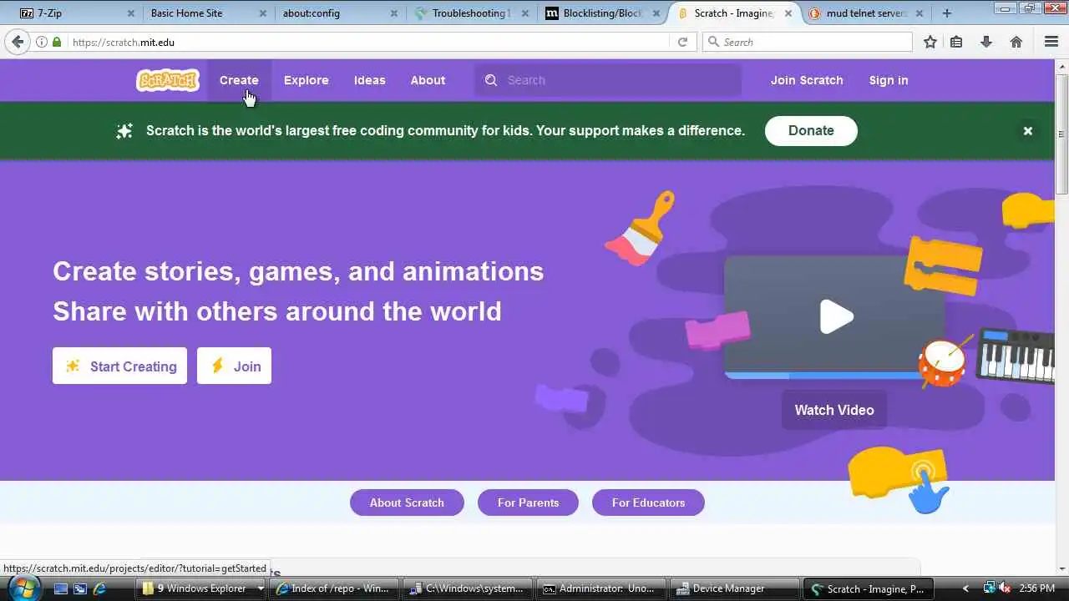Open the Downloads arrow icon
Screen dimensions: 1069x601
click(986, 42)
